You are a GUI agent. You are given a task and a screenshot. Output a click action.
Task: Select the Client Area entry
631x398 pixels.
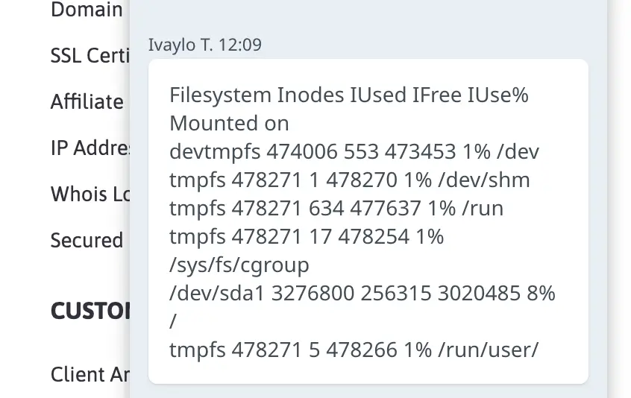point(90,374)
